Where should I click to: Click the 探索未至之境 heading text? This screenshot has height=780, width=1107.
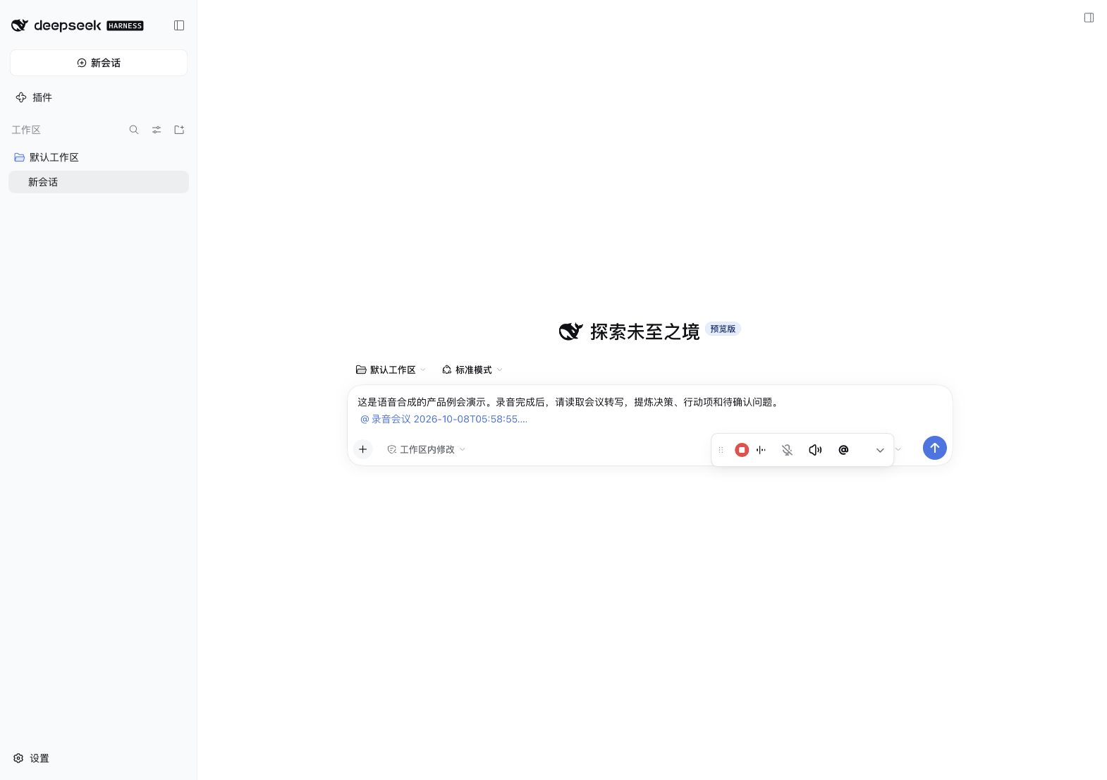(x=644, y=331)
